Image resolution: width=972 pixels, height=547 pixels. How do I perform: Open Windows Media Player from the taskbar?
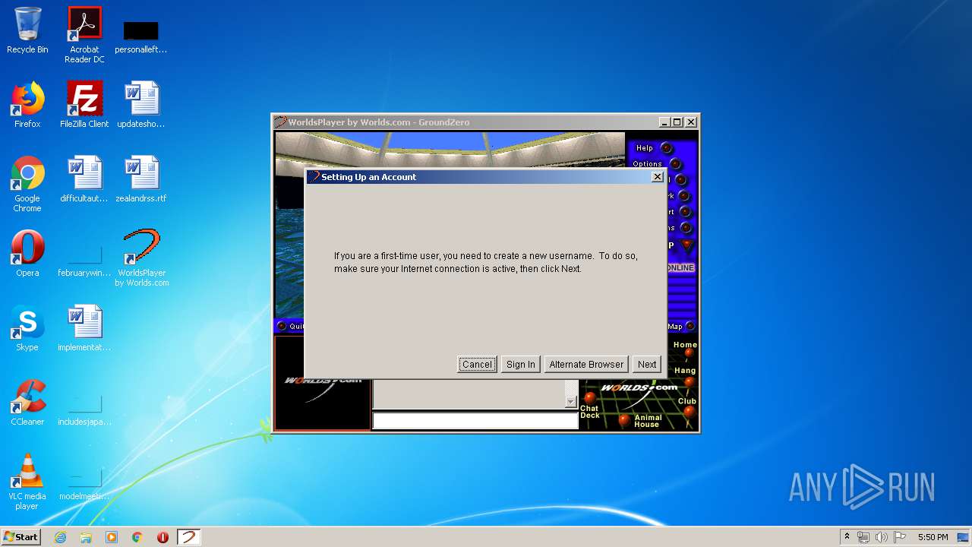(112, 537)
